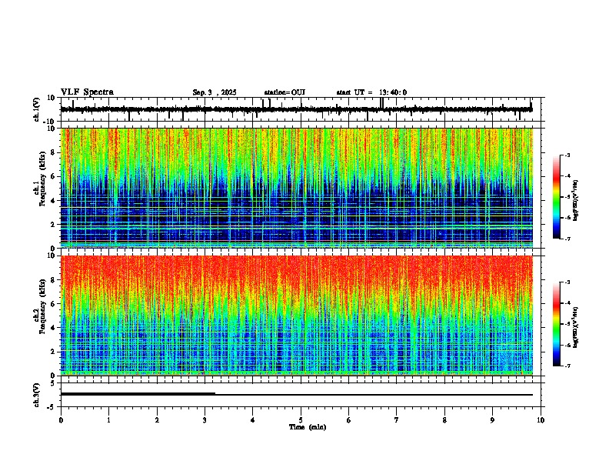The image size is (609, 471).
Task: Click the '-7' label on ch.2 colorbar
Action: [567, 366]
